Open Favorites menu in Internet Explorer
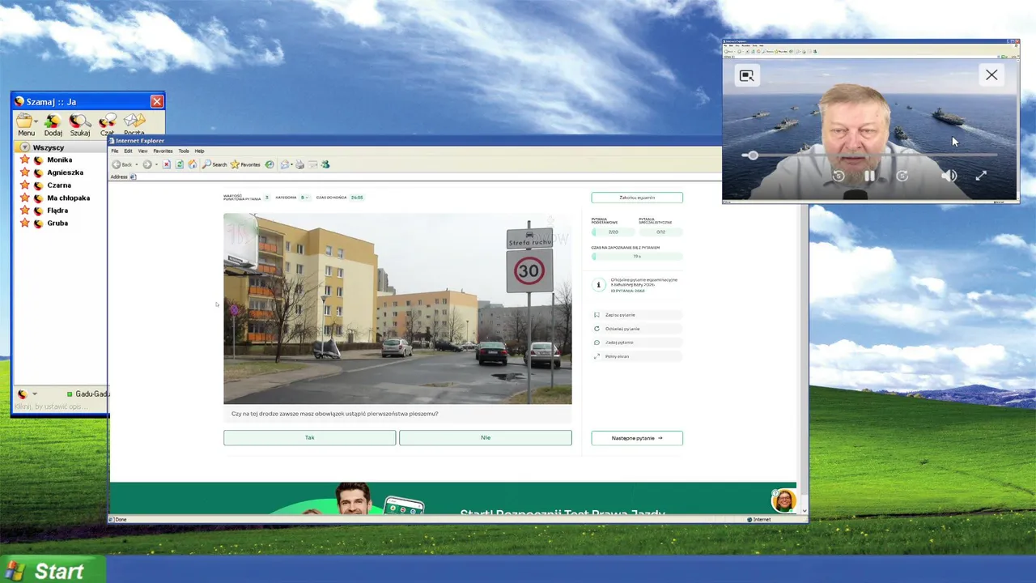 (163, 151)
